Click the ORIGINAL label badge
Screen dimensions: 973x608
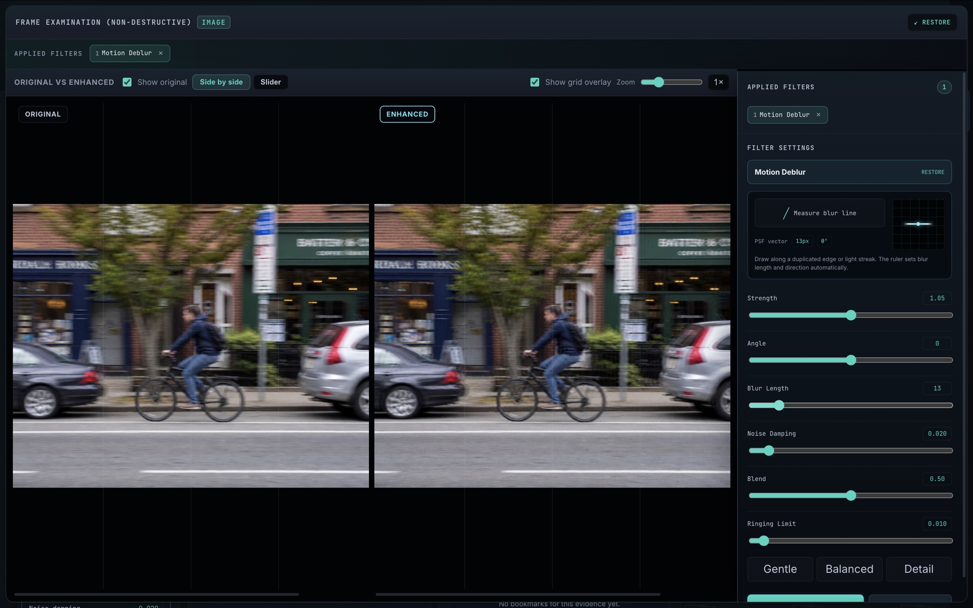[43, 115]
